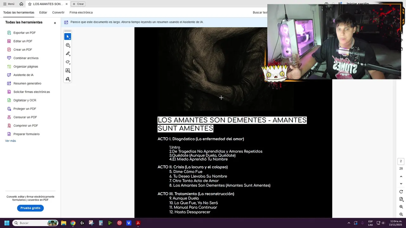This screenshot has height=228, width=406.
Task: Click the ESP LAA language indicator
Action: pyautogui.click(x=370, y=223)
